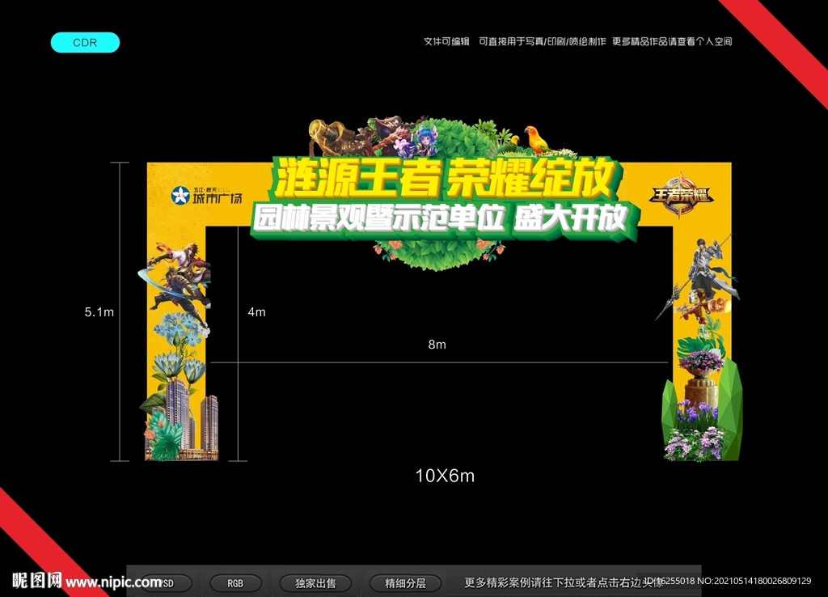Click the 园林景观暨示范单位 盛大开放 banner text
Viewport: 828px width, 597px height.
pyautogui.click(x=441, y=218)
